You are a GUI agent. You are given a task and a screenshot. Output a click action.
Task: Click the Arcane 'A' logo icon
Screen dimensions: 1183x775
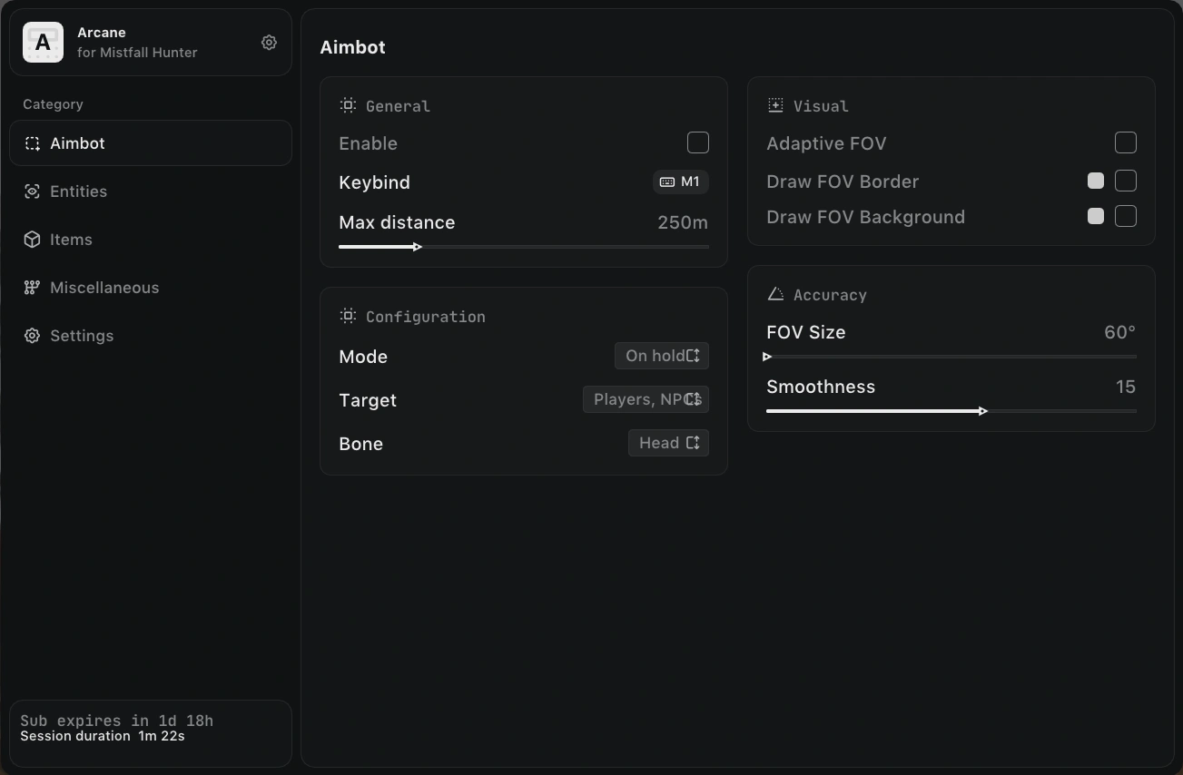43,43
